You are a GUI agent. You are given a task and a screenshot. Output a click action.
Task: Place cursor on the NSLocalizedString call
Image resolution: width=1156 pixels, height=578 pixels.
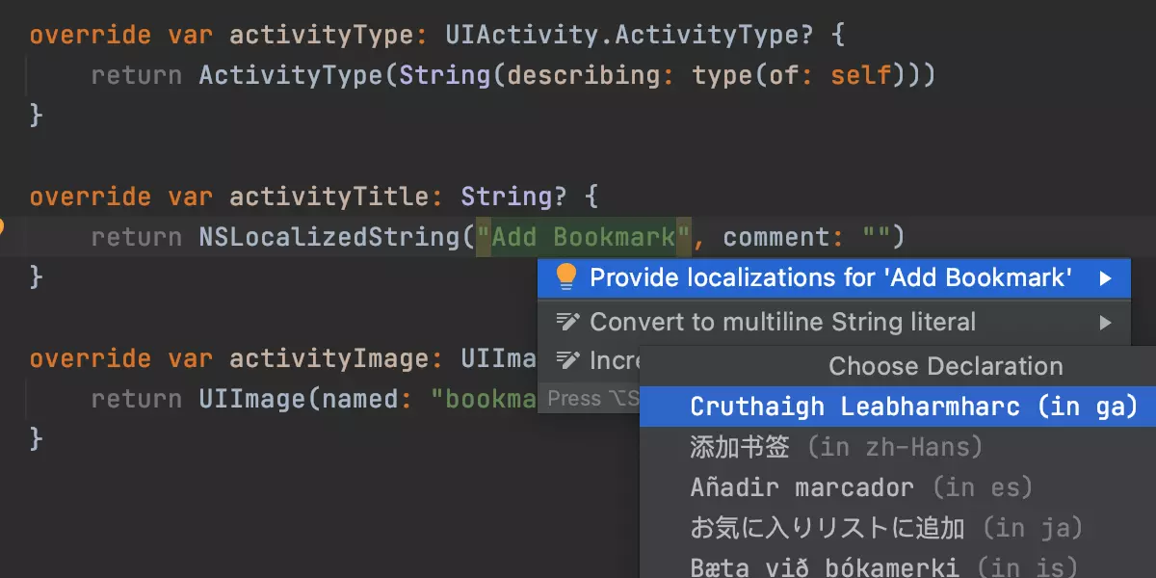click(x=329, y=237)
